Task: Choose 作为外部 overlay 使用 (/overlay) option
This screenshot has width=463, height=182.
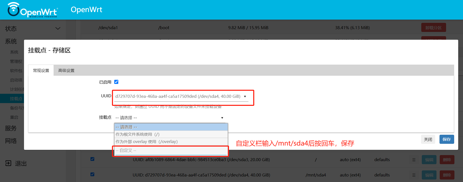Action: (171, 142)
